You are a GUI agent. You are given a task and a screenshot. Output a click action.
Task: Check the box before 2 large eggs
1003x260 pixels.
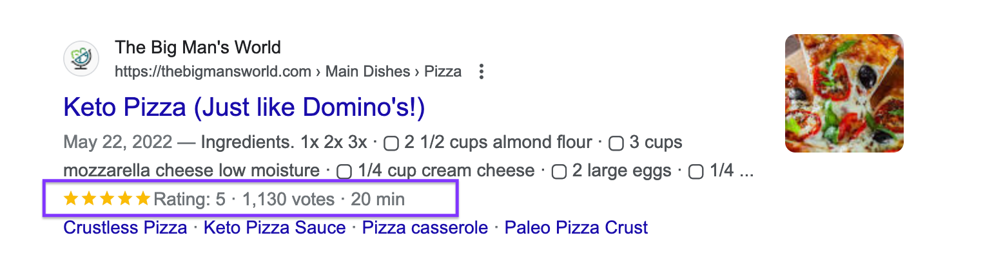coord(559,172)
